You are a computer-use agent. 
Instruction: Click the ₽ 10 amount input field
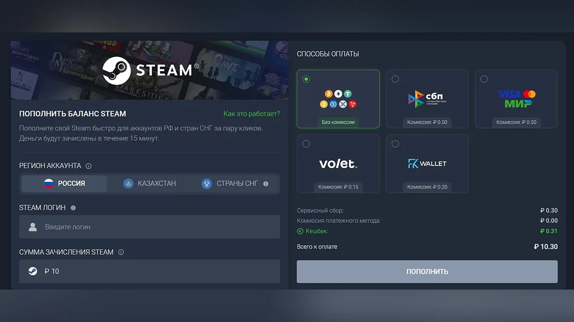(149, 271)
